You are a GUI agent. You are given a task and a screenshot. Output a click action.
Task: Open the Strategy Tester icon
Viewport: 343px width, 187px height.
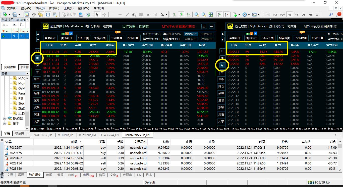pyautogui.click(x=55, y=15)
